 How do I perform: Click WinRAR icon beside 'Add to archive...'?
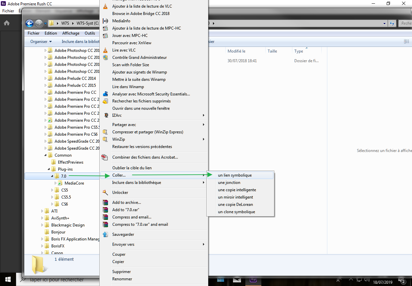click(105, 203)
